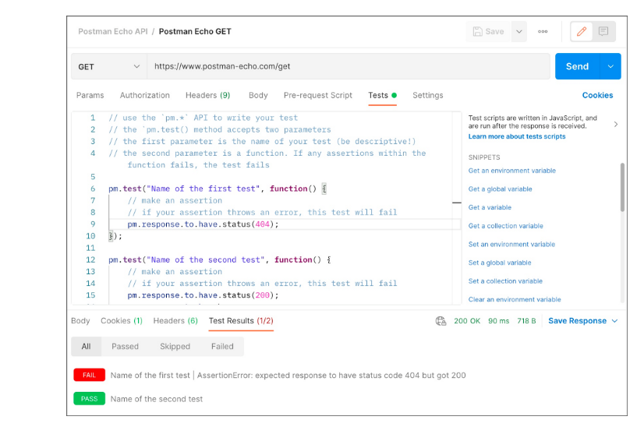The height and width of the screenshot is (427, 637).
Task: Open the Cookies link
Action: pos(597,95)
